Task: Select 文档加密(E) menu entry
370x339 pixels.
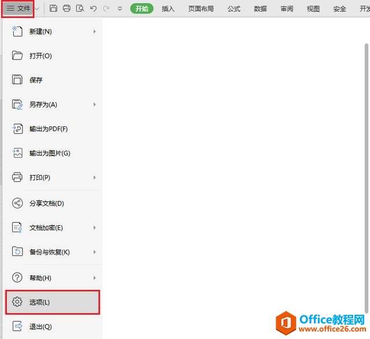Action: coord(53,228)
